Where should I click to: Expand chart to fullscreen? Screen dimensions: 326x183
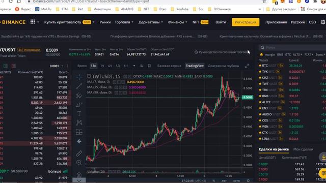247,66
